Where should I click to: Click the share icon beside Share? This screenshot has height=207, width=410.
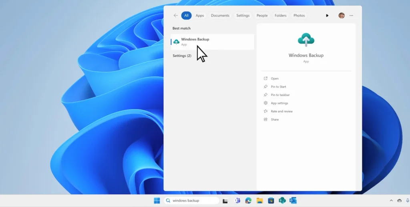click(x=266, y=119)
